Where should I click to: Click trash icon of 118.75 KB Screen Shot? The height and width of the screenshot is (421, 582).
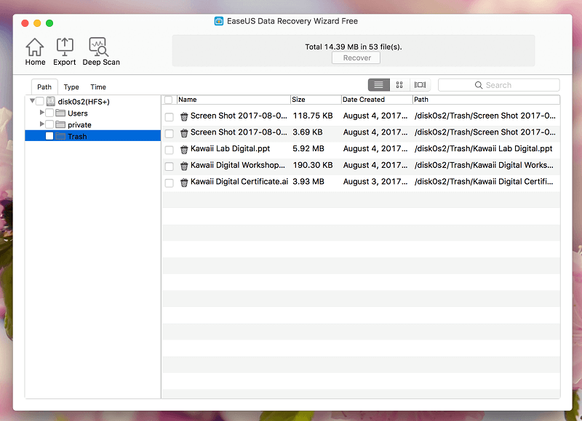tap(184, 117)
